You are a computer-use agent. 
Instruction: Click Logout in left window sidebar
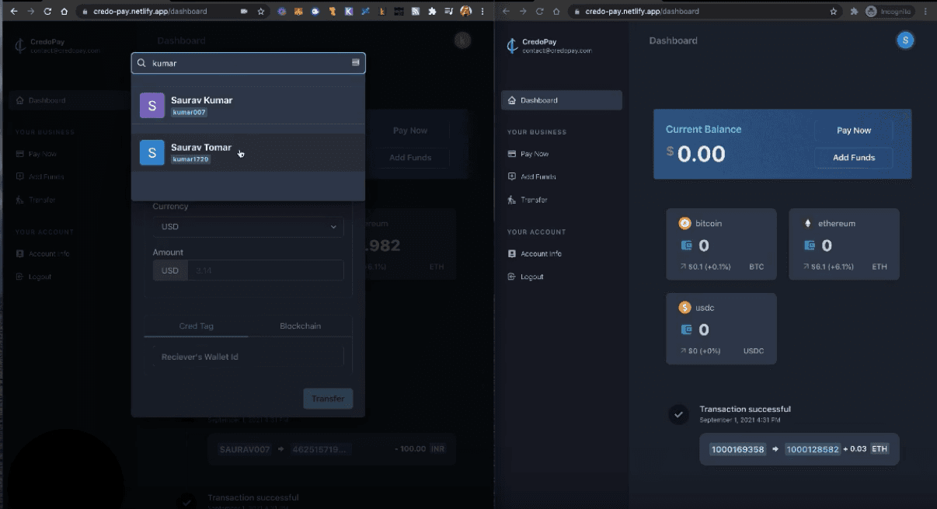(33, 277)
